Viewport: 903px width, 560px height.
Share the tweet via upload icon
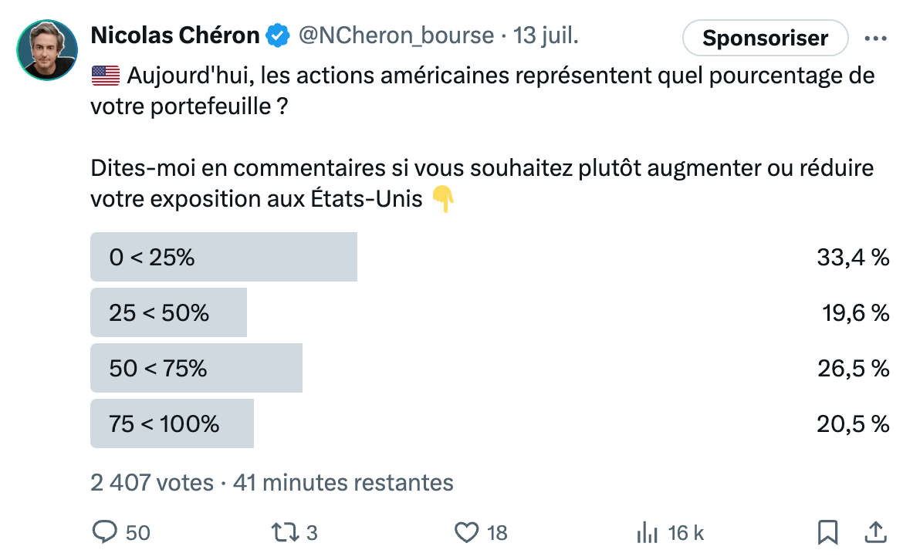coord(875,532)
